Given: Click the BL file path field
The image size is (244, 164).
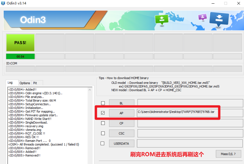Looking at the screenshot, I should tap(190, 103).
